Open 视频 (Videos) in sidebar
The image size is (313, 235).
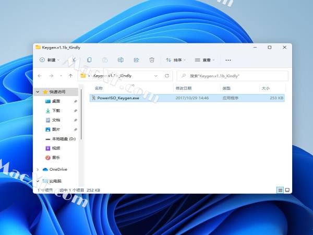point(56,148)
